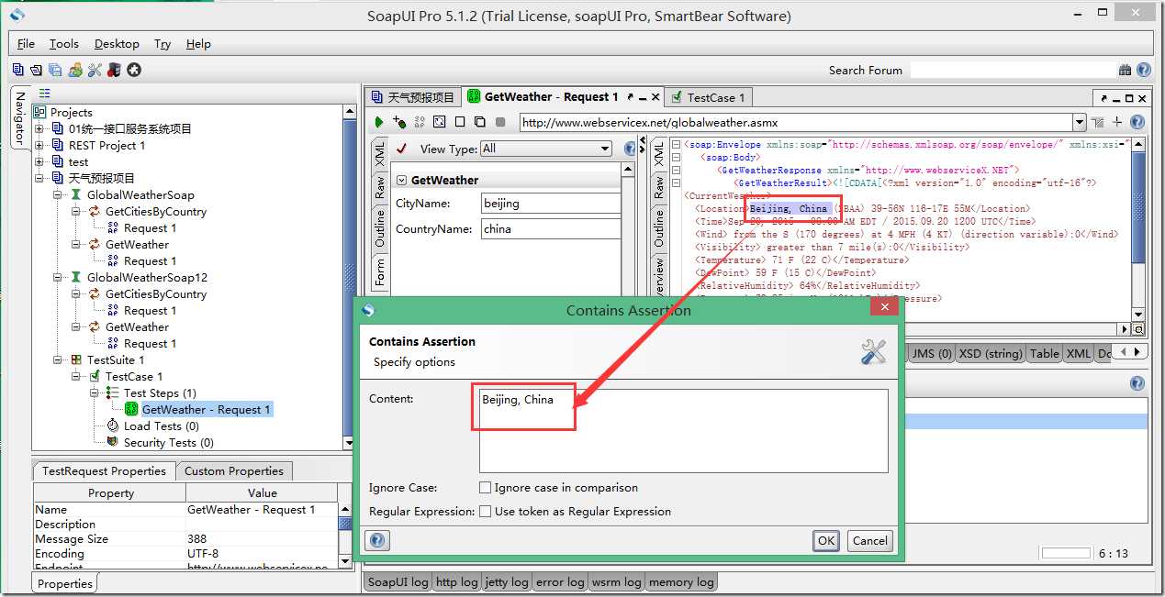Click the clone request icon

pos(480,122)
